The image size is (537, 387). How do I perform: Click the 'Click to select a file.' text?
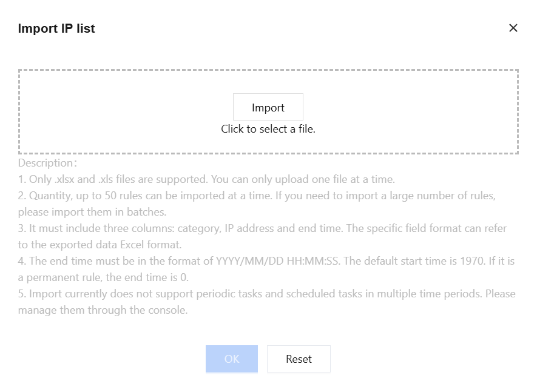pyautogui.click(x=268, y=129)
